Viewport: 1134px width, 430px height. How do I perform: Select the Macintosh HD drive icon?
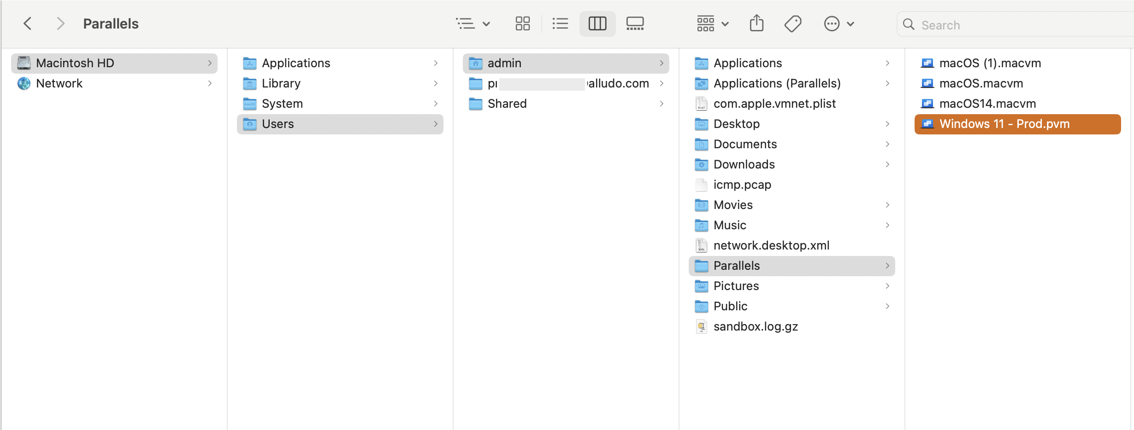24,63
